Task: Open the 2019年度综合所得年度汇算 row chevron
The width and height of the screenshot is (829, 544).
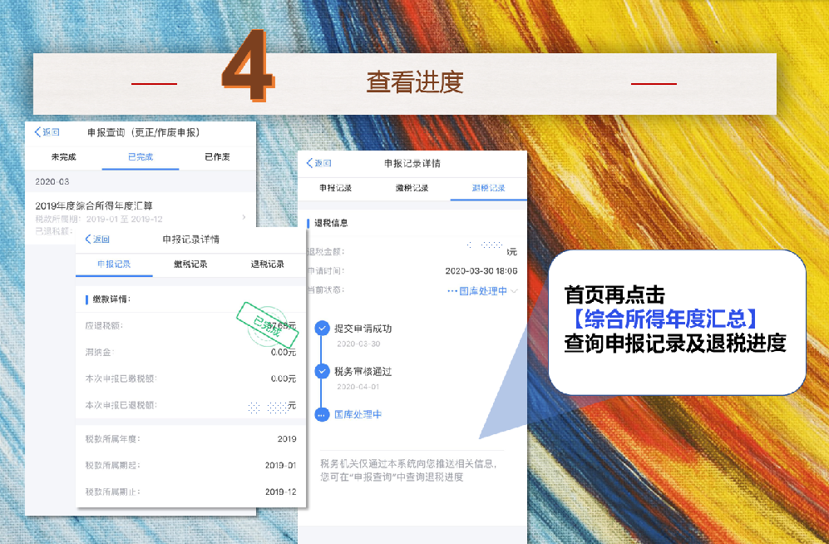Action: pyautogui.click(x=244, y=217)
